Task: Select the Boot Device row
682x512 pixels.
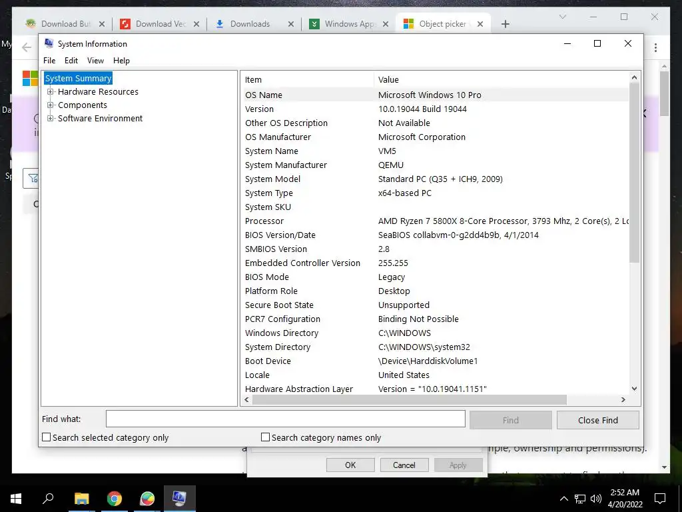Action: 436,361
